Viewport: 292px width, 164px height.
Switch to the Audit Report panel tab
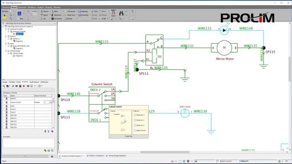pyautogui.click(x=35, y=82)
